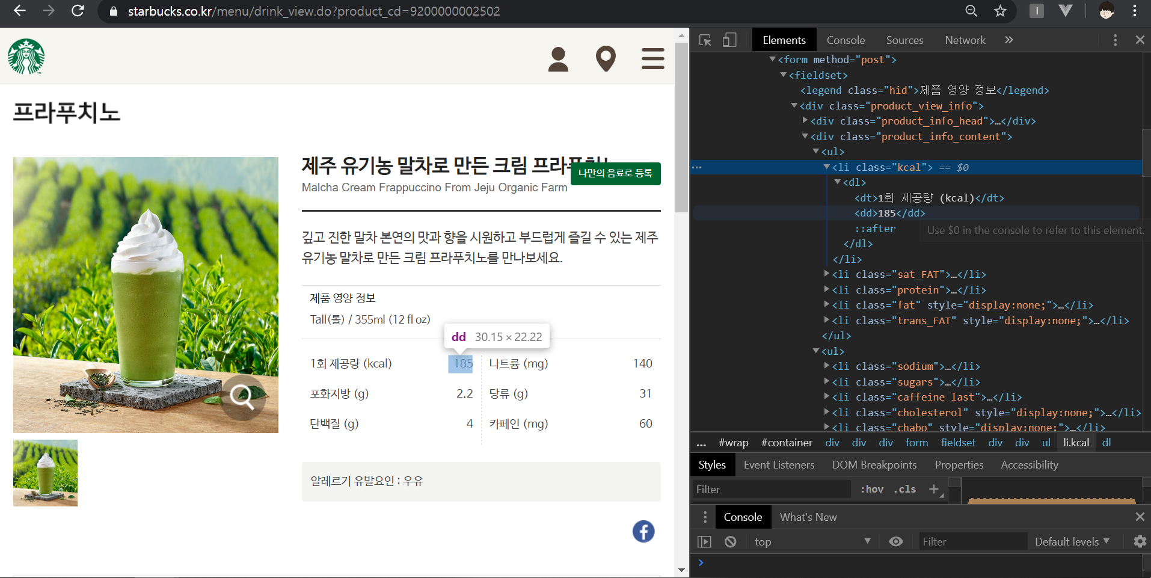Select fieldset in the breadcrumb
1151x578 pixels.
959,443
